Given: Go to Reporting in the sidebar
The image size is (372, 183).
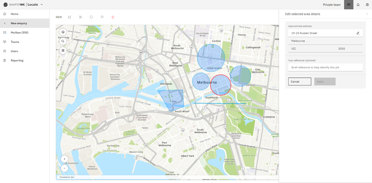Looking at the screenshot, I should coord(17,61).
